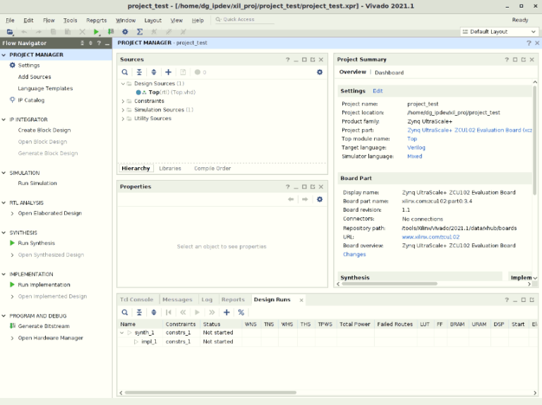The height and width of the screenshot is (405, 542).
Task: Click the Changes link under Board Part
Action: pos(354,254)
